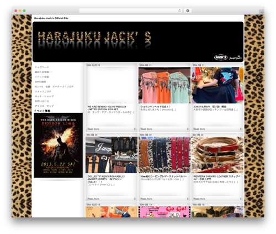Open the JOKER & MARI post title

click(210, 107)
